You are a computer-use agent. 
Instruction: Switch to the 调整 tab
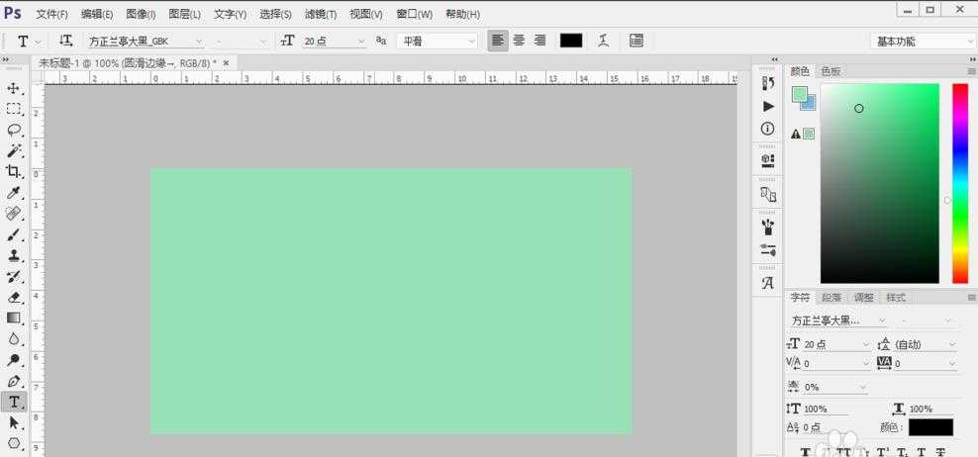tap(863, 298)
